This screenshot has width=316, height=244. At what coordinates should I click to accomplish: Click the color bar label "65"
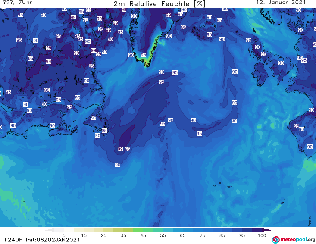[183, 235]
